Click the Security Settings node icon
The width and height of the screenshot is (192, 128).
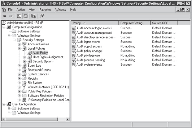pyautogui.click(x=19, y=40)
